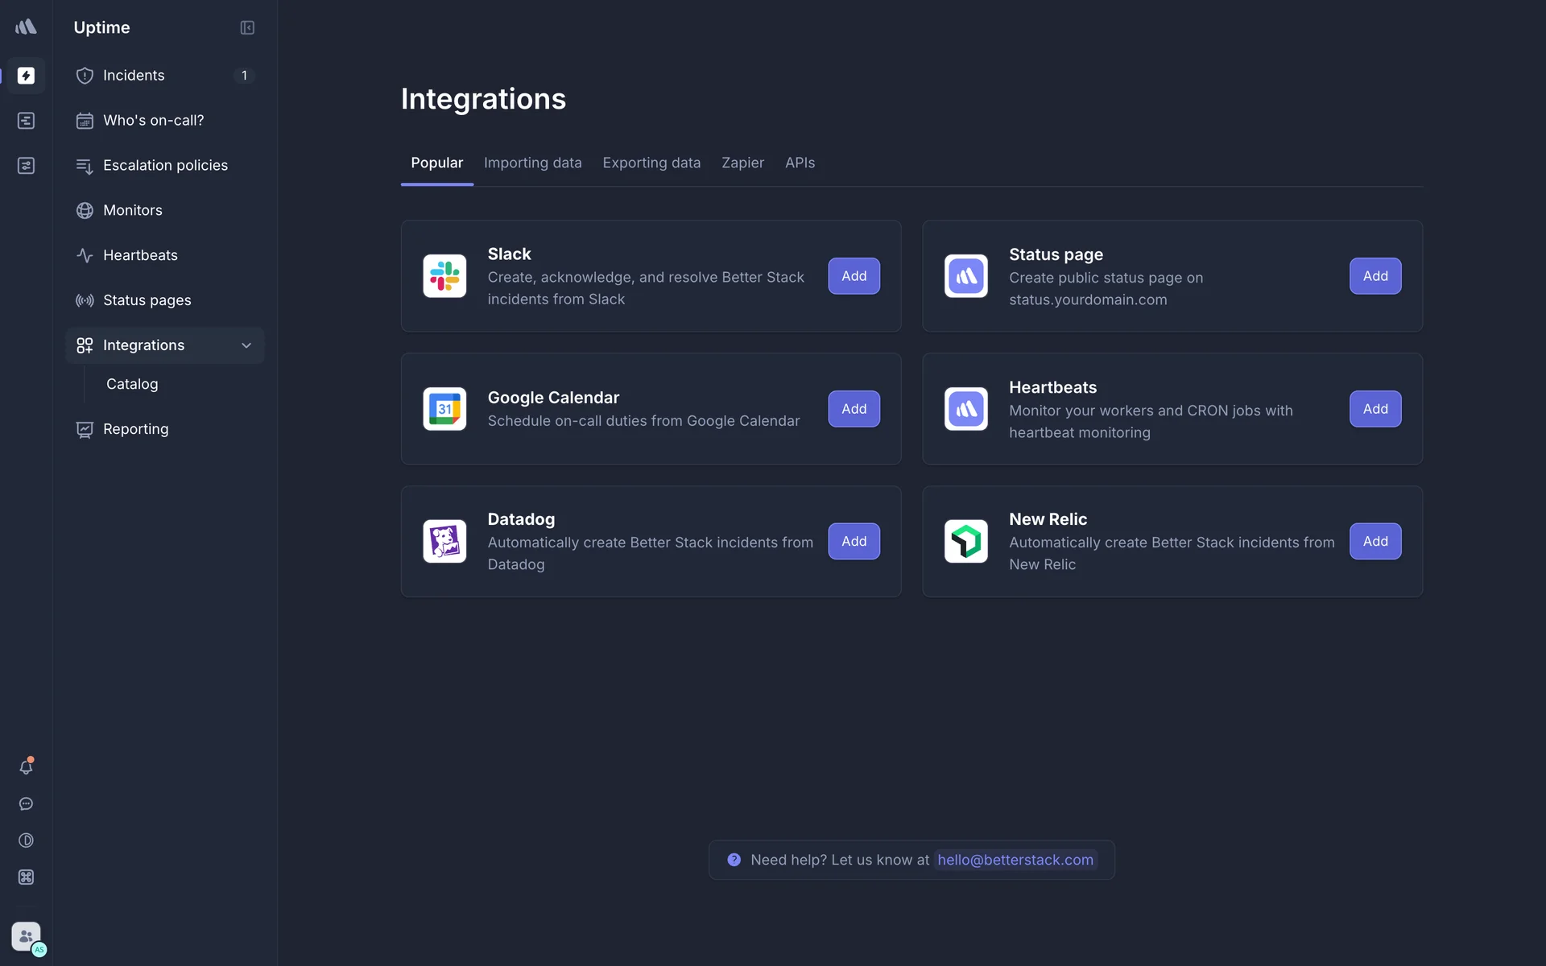Screen dimensions: 1546x966
Task: Switch to the Exporting data tab
Action: pyautogui.click(x=651, y=163)
